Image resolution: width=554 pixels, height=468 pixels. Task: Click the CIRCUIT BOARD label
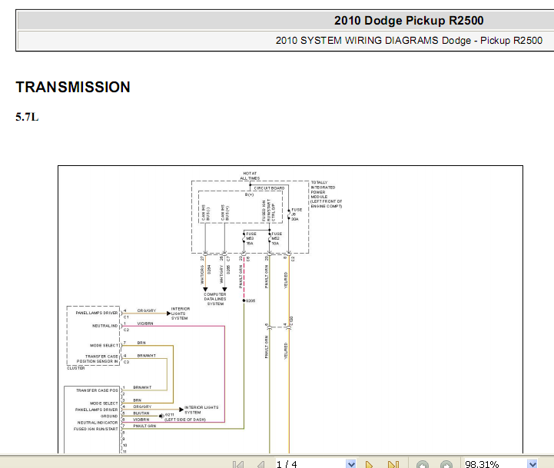[x=269, y=188]
